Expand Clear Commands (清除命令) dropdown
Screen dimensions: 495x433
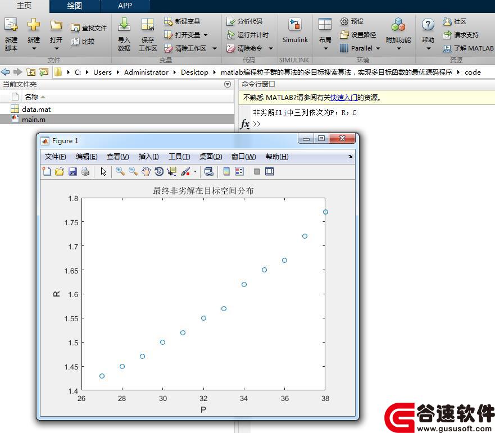[x=271, y=48]
